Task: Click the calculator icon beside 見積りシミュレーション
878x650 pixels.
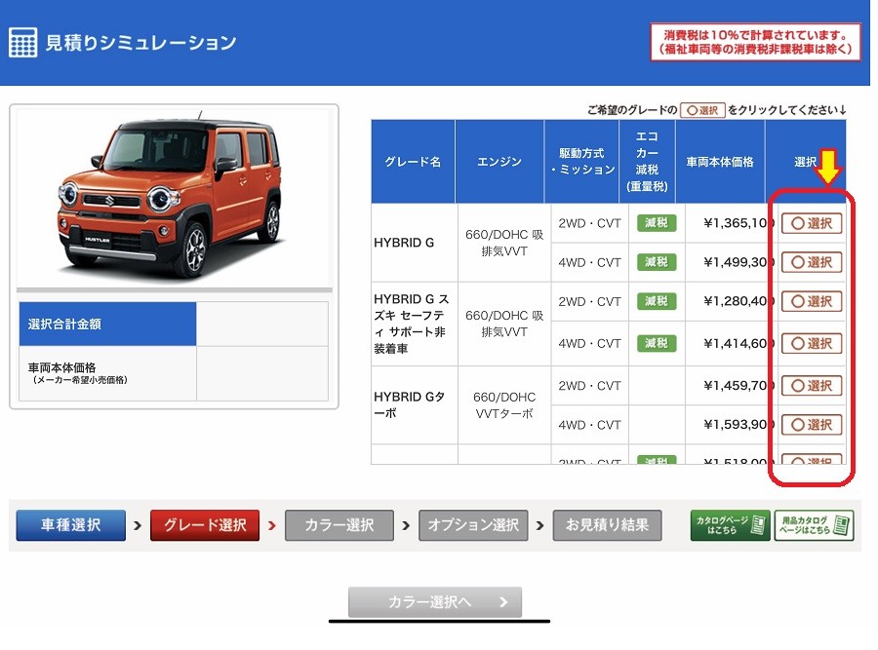Action: tap(23, 43)
